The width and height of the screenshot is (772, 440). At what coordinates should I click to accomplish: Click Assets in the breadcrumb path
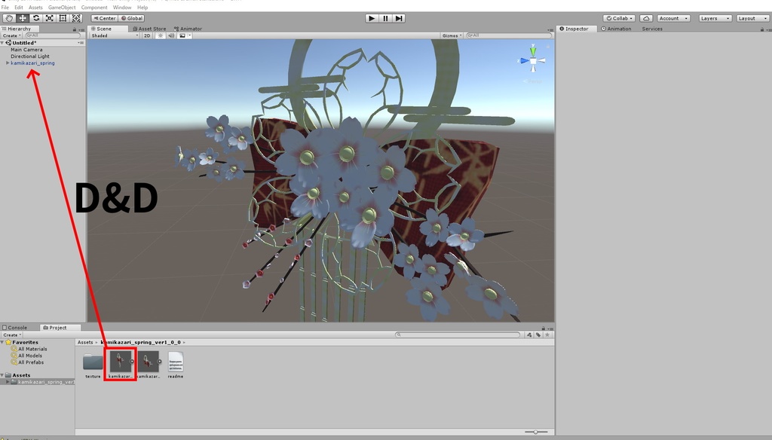tap(85, 342)
